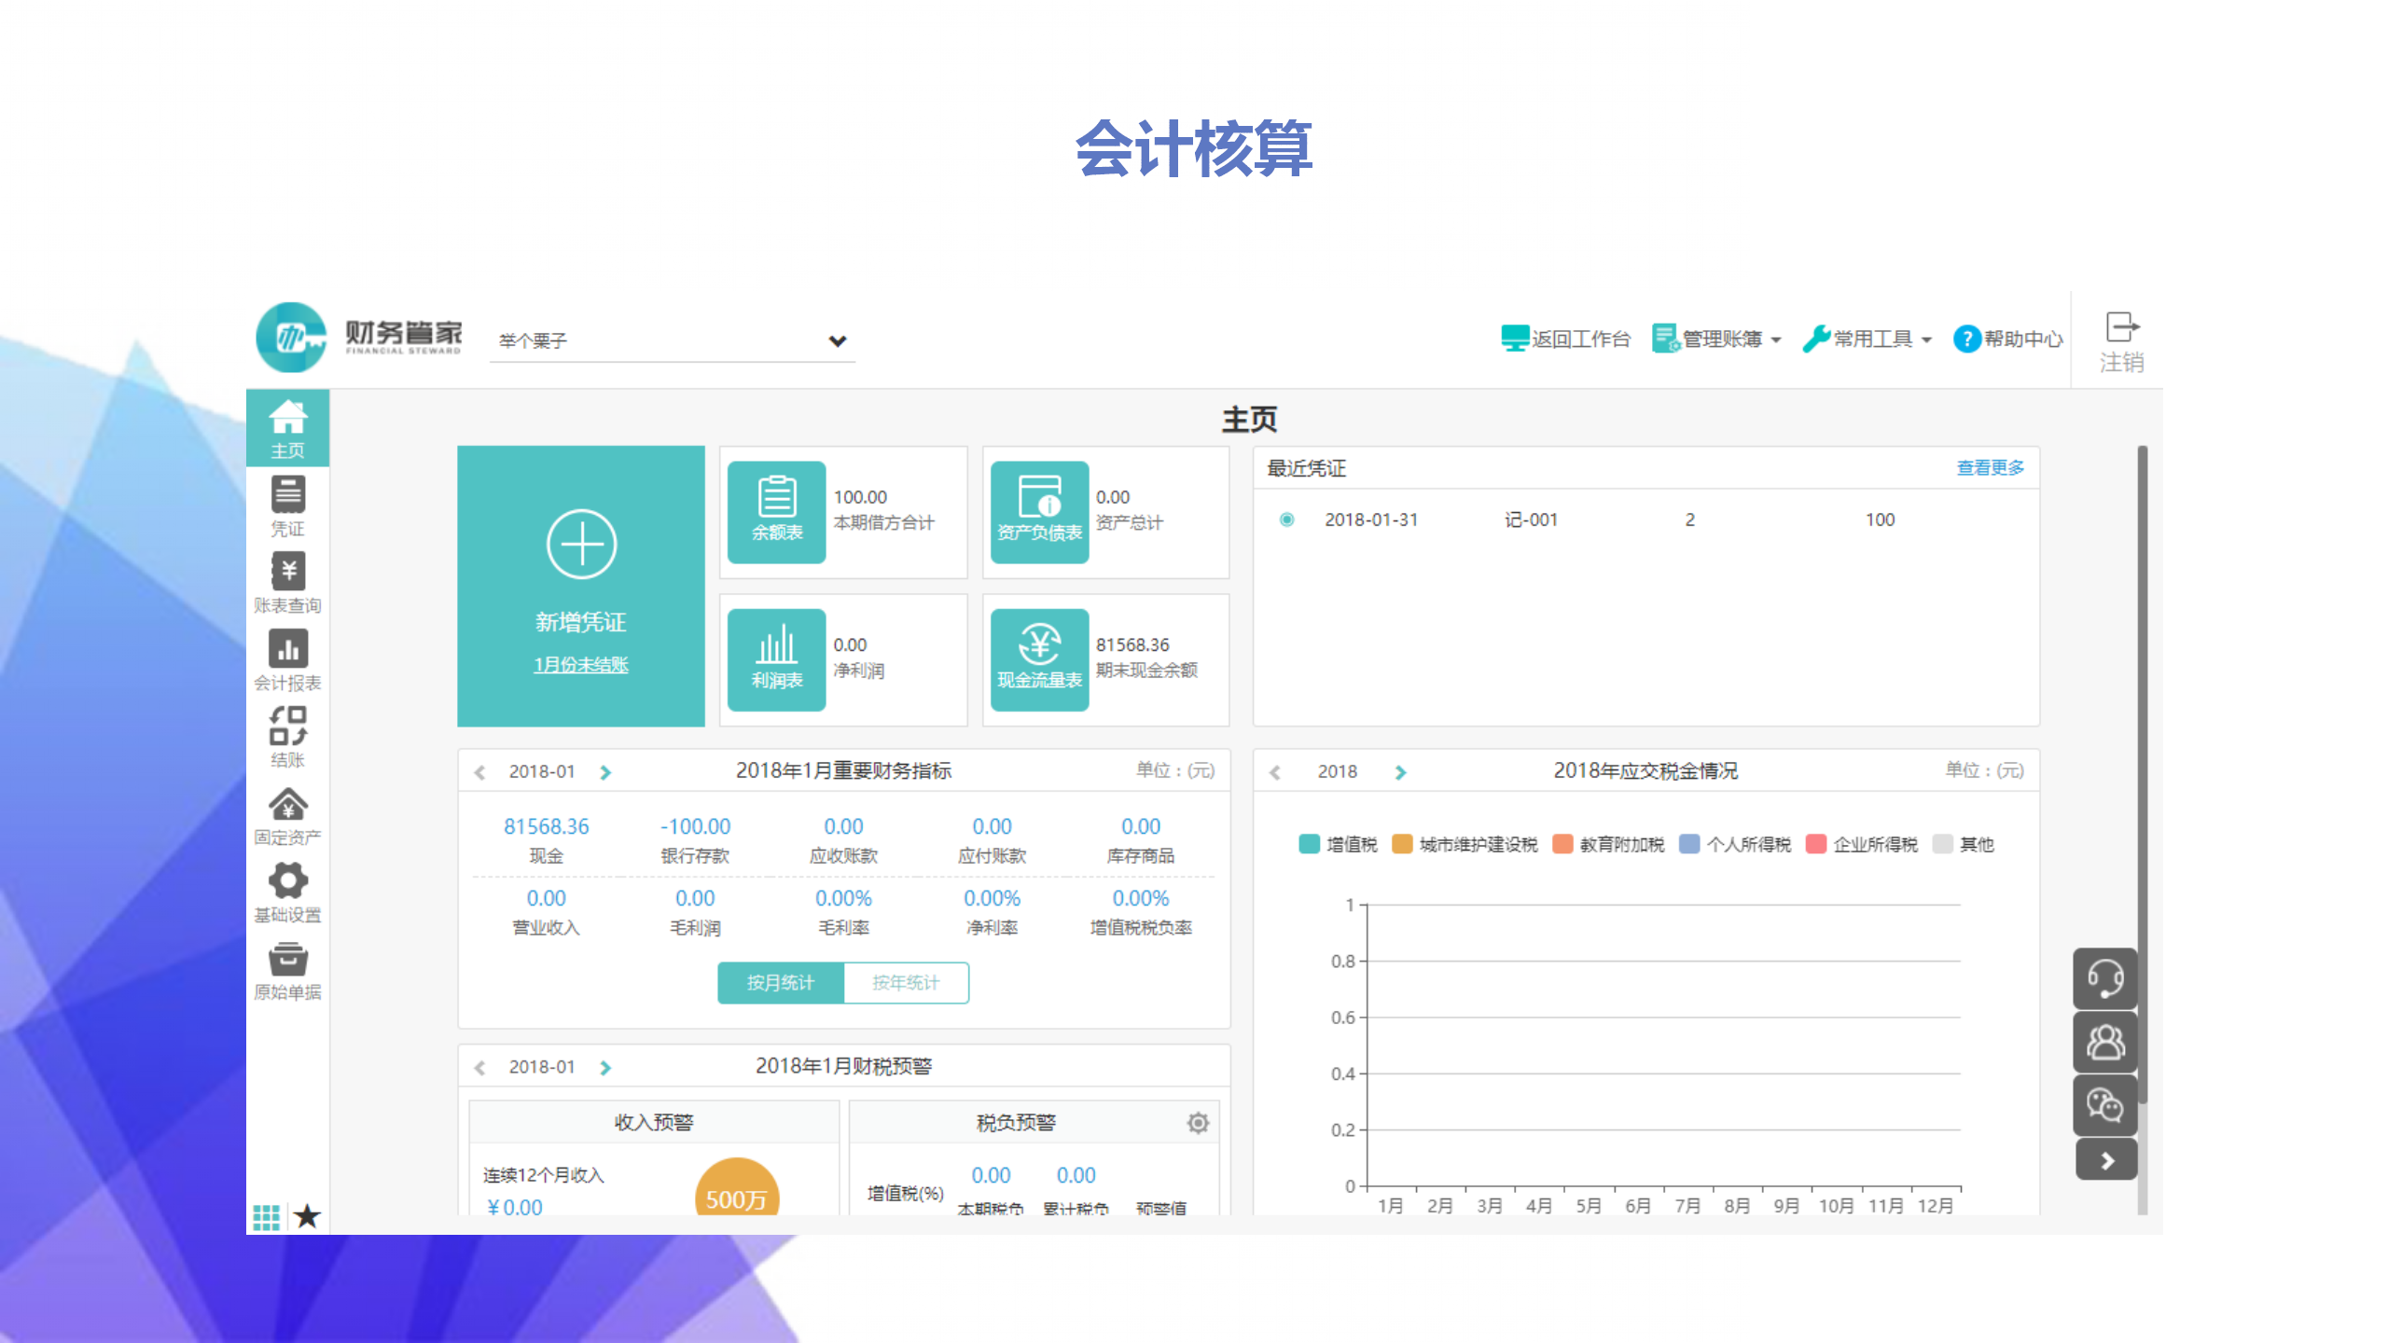
Task: Click the 500万 orange badge
Action: 737,1187
